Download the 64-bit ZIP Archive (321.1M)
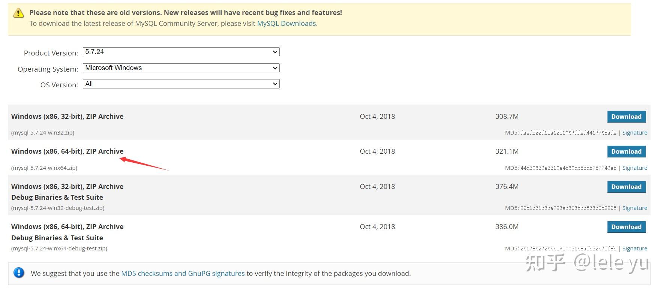The image size is (666, 292). click(x=626, y=151)
